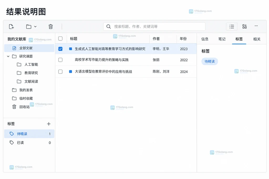
Task: Open the more options ellipsis menu
Action: pyautogui.click(x=256, y=26)
